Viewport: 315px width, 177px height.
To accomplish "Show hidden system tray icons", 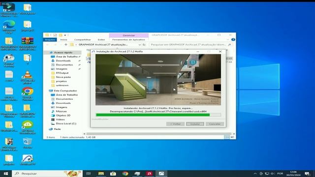I will (255, 174).
